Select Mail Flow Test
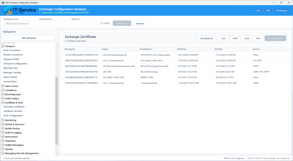This screenshot has height=161, width=293. 10,68
